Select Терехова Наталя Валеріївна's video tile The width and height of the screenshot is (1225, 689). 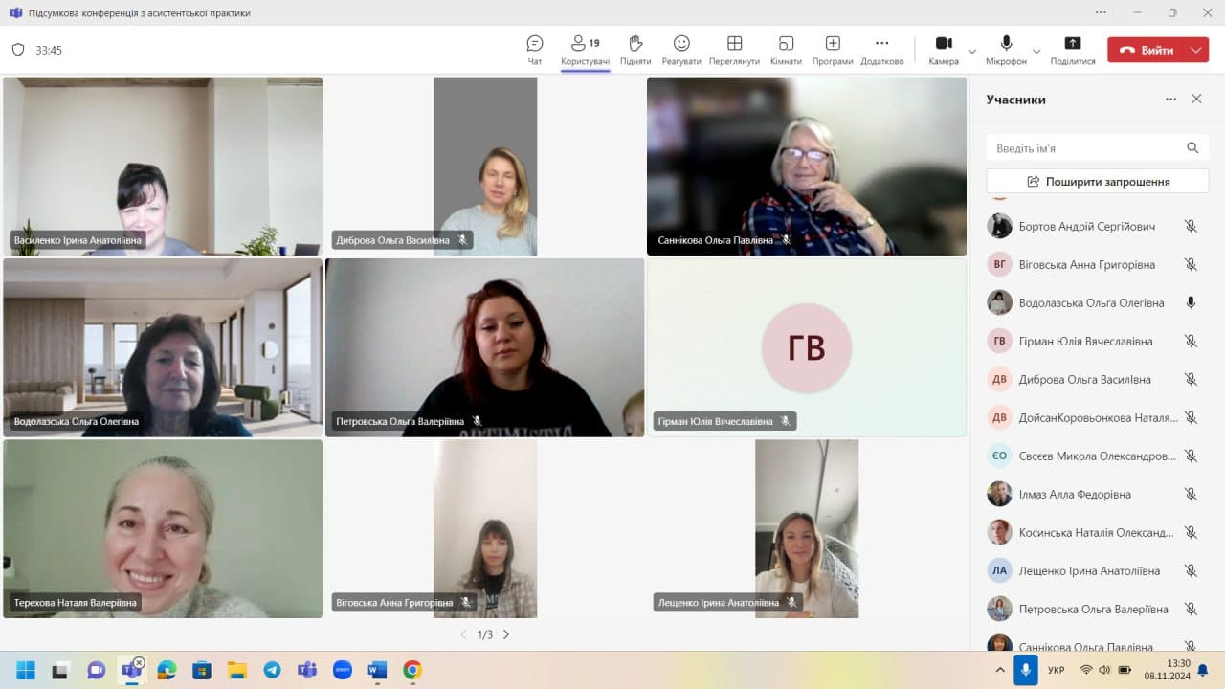[163, 528]
